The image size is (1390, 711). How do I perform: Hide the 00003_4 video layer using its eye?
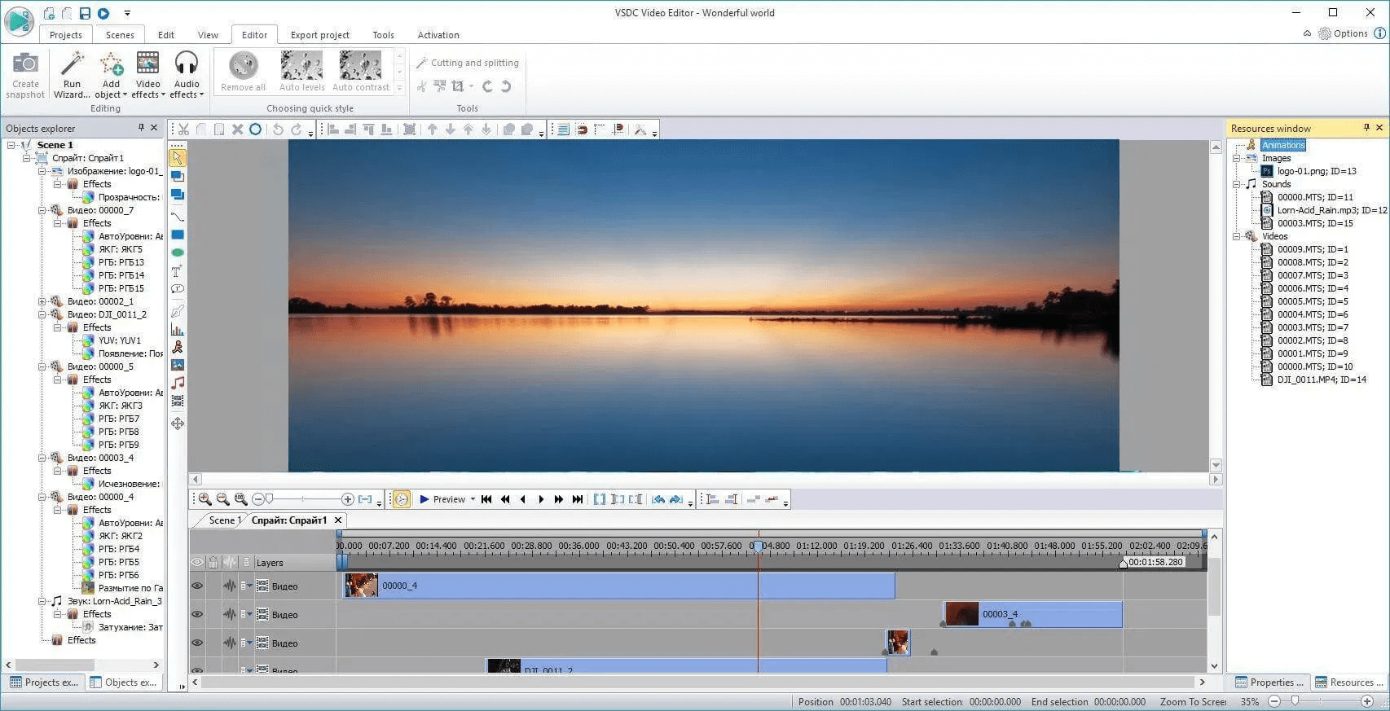197,614
